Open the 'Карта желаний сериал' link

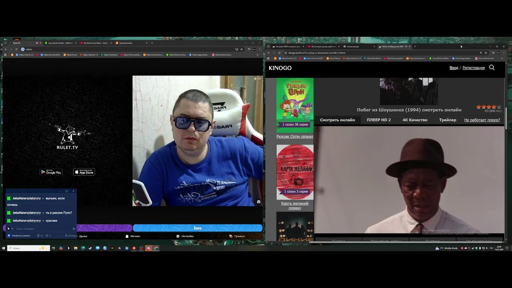pyautogui.click(x=295, y=206)
